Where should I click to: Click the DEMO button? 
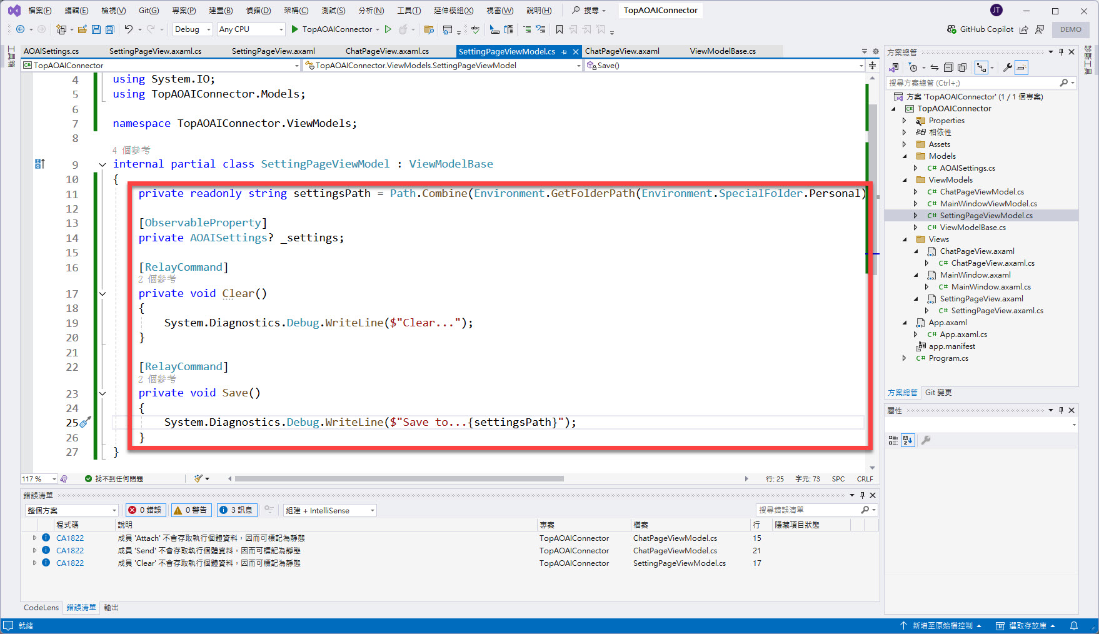1070,29
